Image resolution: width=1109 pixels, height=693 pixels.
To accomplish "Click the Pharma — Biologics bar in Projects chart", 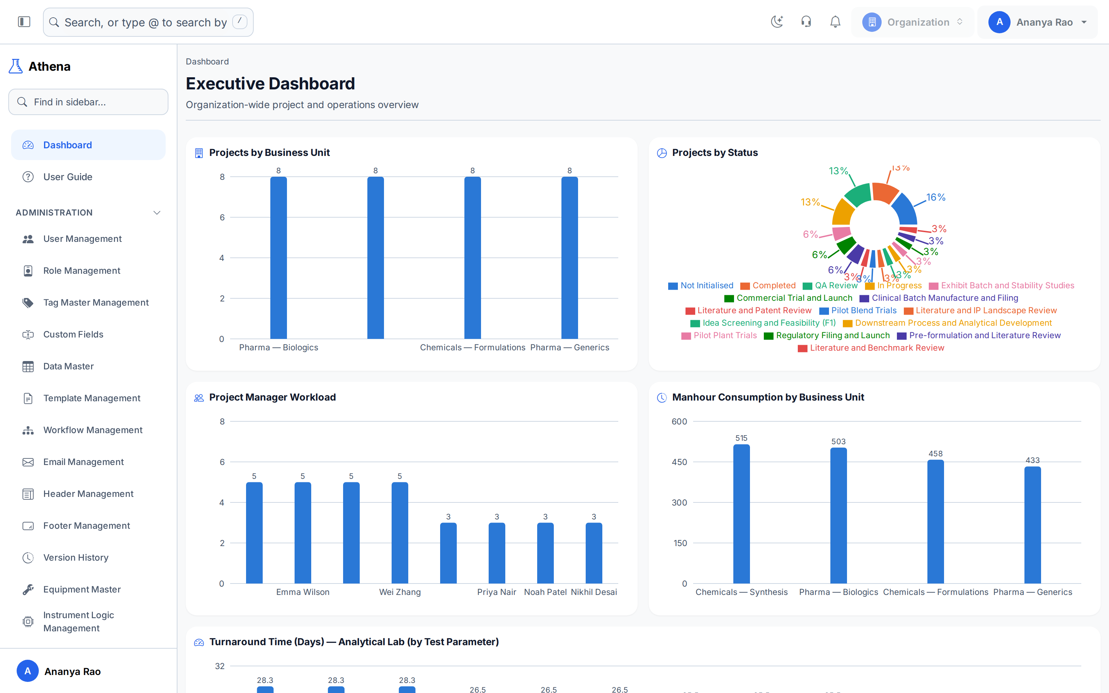I will point(279,257).
